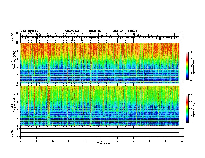Click inside the ch.2 spectrogram panel
205x158 pixels.
[x=100, y=106]
